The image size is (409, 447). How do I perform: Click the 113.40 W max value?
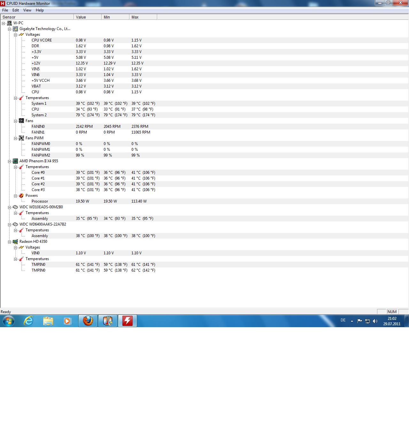click(x=139, y=201)
